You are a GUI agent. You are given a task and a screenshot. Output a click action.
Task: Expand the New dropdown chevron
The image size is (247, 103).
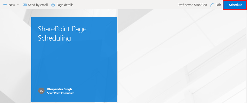18,5
